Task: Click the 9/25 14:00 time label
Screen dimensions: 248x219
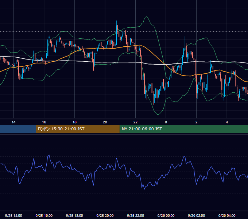Action: [13, 215]
